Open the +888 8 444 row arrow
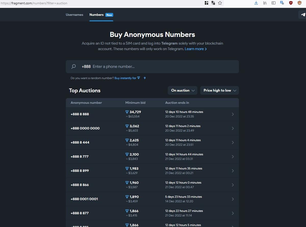Viewport: 306px width, 227px height. (x=233, y=142)
